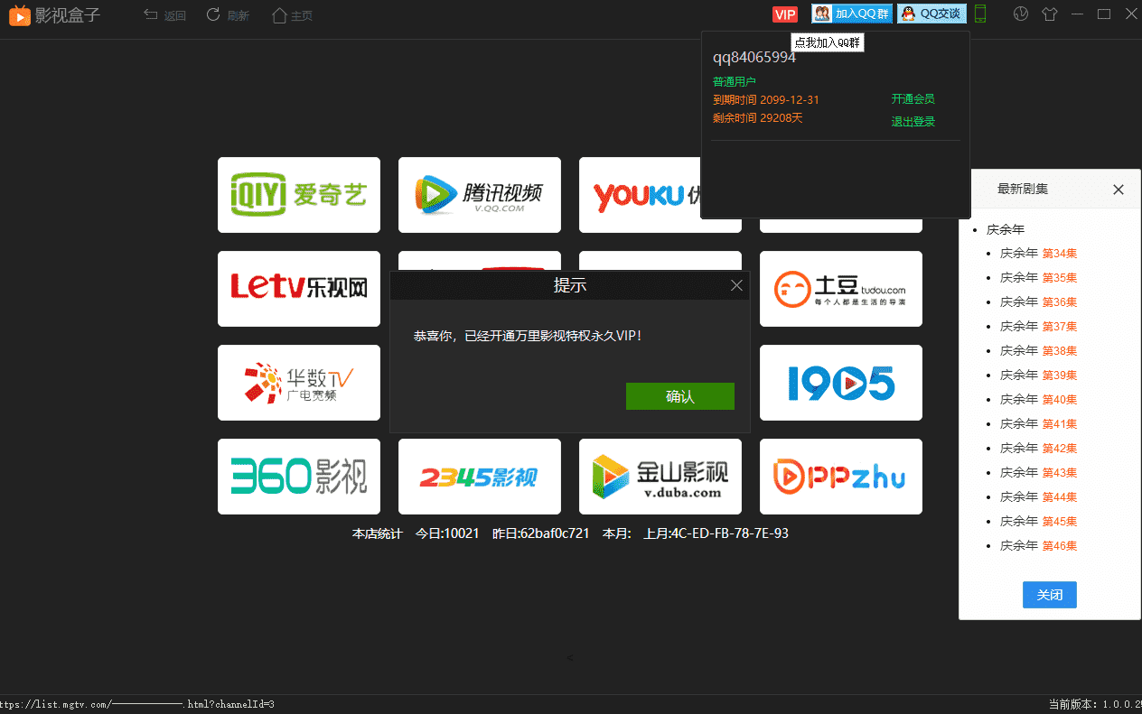Screen dimensions: 1142x714
Task: Open the 爱奇艺 site thumbnail
Action: coord(298,195)
